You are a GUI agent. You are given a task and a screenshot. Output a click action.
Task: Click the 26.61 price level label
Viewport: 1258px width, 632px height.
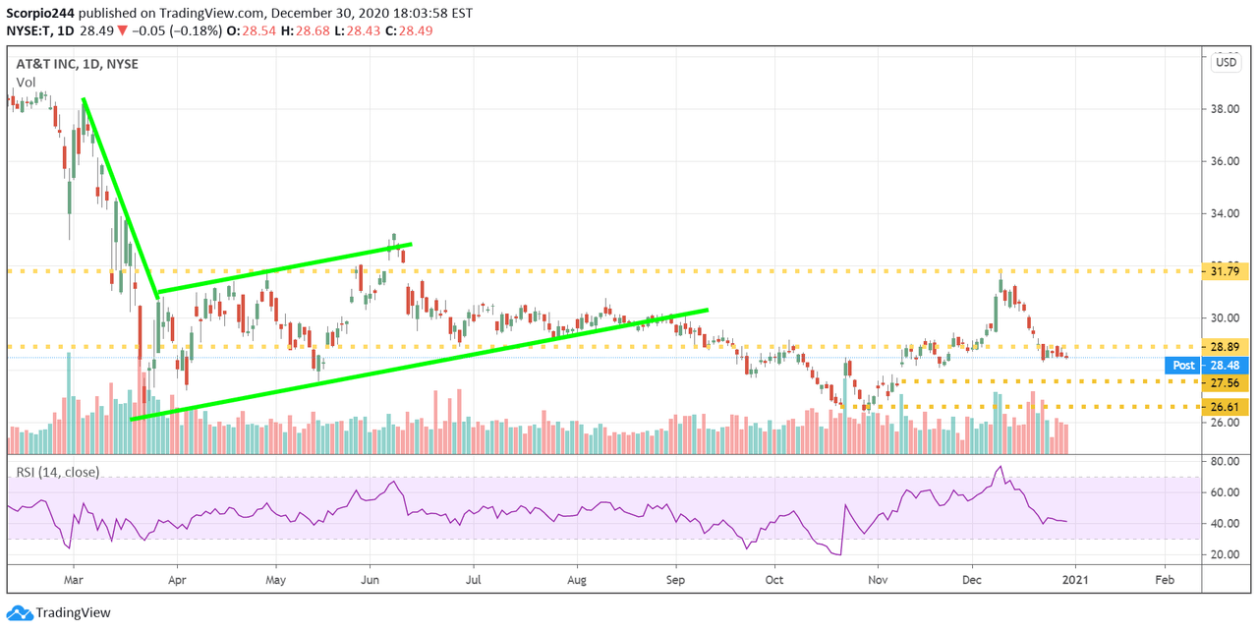[1227, 407]
